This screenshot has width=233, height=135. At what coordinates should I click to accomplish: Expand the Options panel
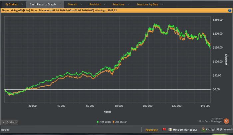pyautogui.click(x=9, y=122)
